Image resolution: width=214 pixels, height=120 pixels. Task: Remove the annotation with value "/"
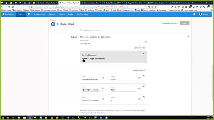pos(144,97)
